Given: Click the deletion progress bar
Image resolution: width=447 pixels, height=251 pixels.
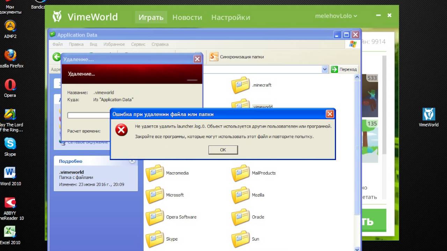Looking at the screenshot, I should pyautogui.click(x=89, y=115).
